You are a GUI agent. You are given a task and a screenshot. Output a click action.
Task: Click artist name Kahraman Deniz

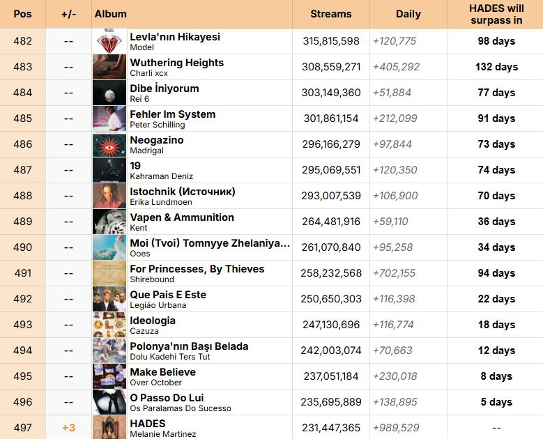pyautogui.click(x=162, y=176)
